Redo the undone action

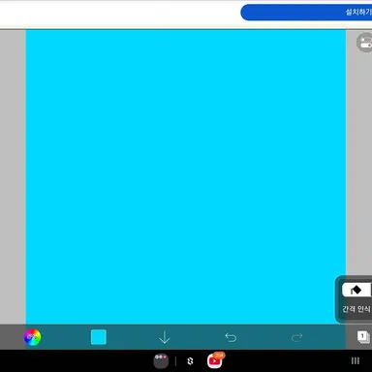296,337
